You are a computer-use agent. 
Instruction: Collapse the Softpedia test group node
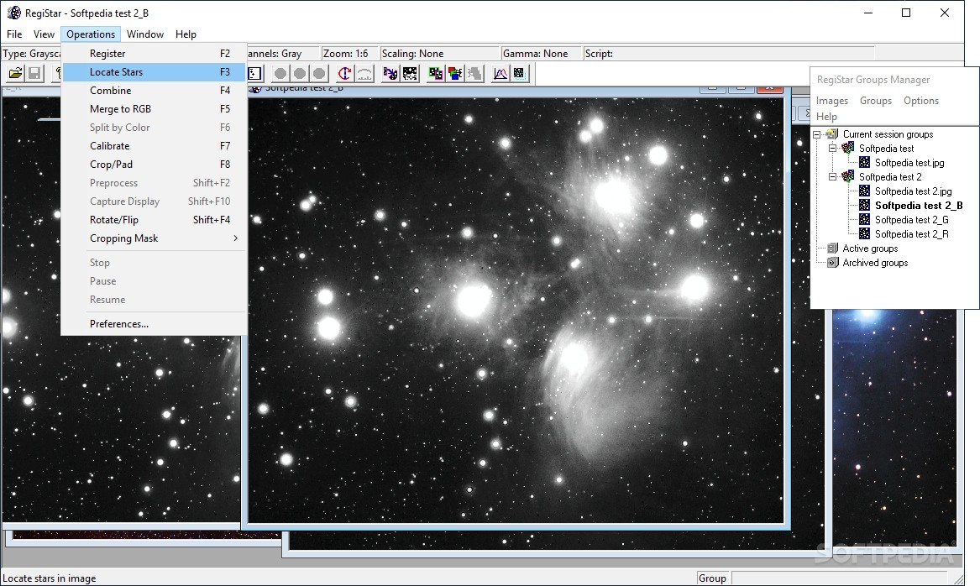point(832,149)
